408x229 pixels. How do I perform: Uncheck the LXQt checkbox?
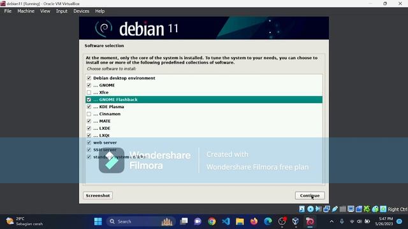click(x=89, y=135)
